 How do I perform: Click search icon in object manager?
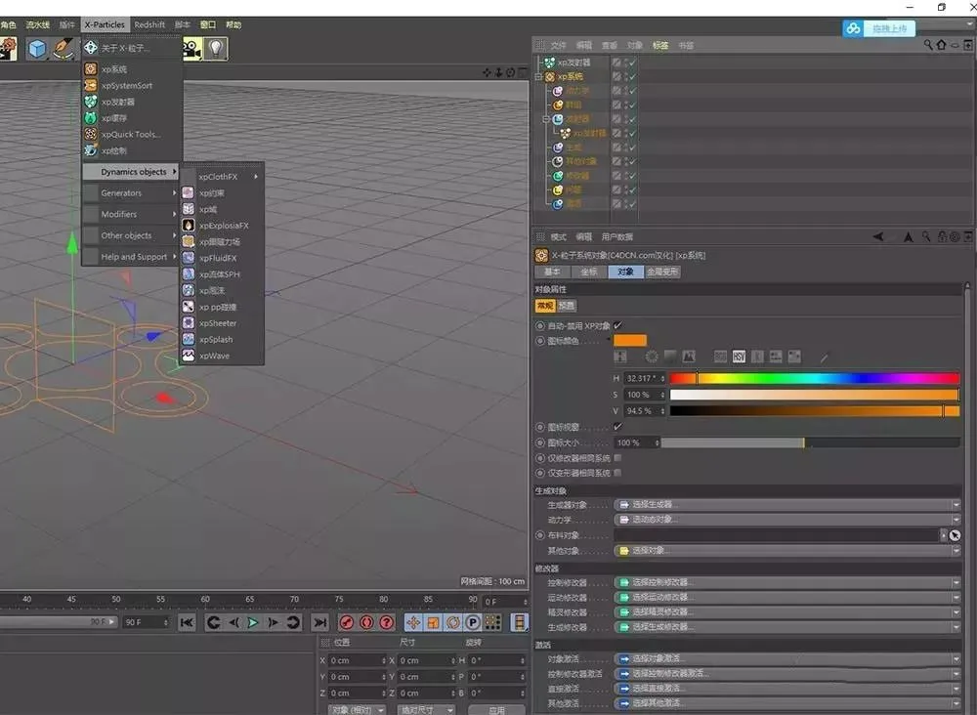click(928, 45)
